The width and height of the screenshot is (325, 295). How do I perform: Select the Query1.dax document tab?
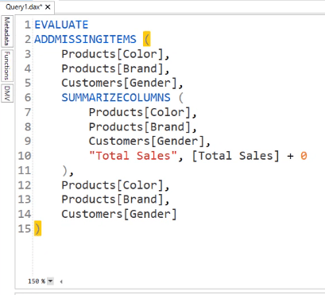24,7
